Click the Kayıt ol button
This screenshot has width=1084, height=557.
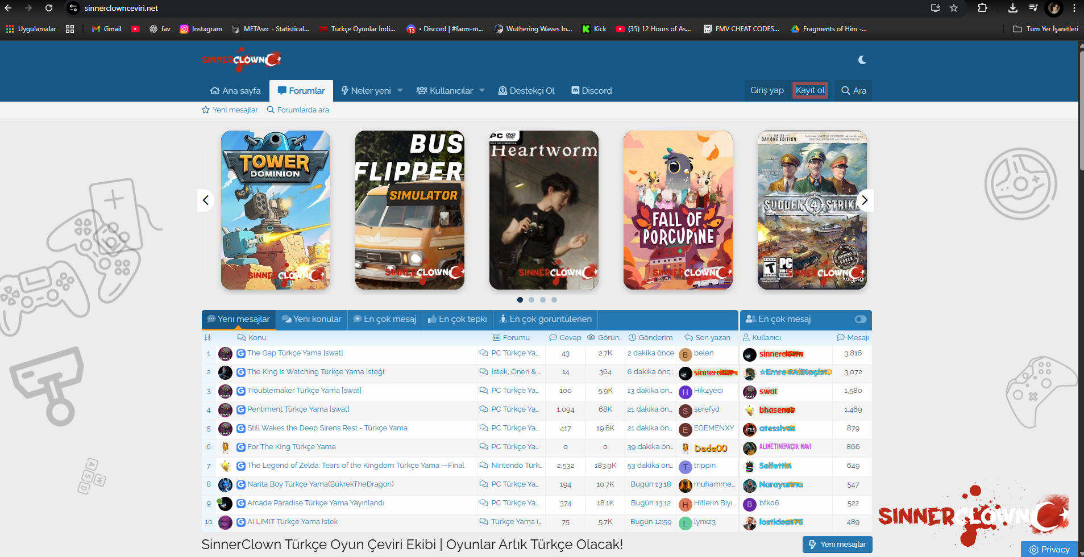tap(810, 90)
